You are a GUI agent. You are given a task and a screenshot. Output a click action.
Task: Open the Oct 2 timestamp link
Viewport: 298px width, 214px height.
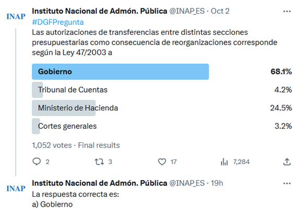(220, 11)
